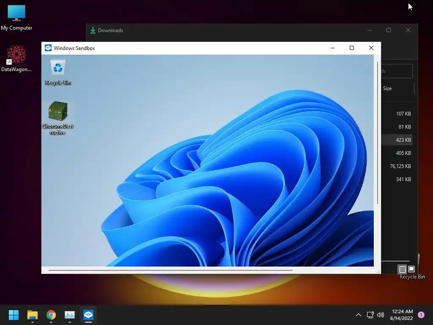Viewport: 433px width, 325px height.
Task: Close the Downloads window
Action: pyautogui.click(x=408, y=30)
